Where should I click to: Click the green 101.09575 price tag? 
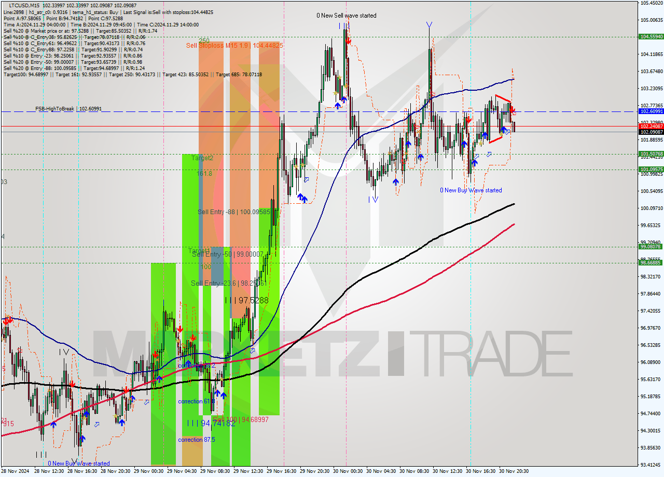pos(651,170)
